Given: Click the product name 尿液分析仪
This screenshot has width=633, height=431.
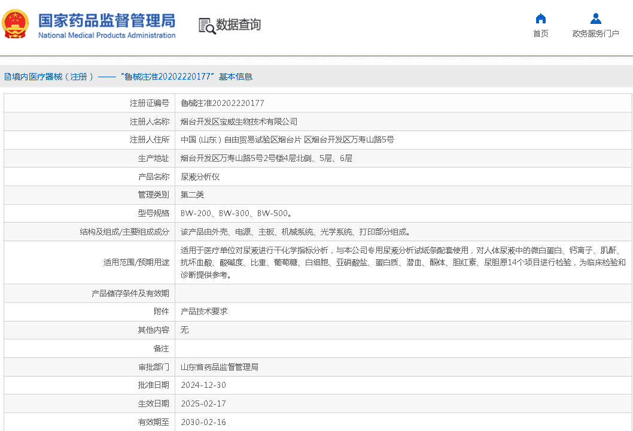Looking at the screenshot, I should click(200, 177).
